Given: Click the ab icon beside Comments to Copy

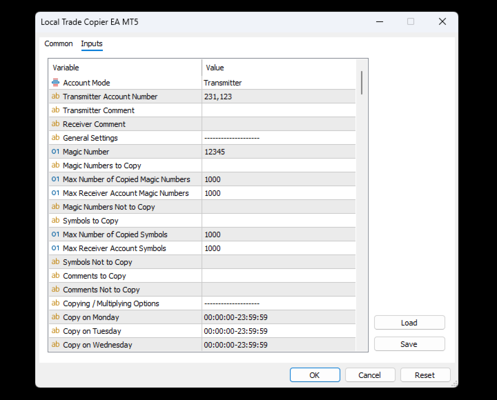Looking at the screenshot, I should click(55, 276).
